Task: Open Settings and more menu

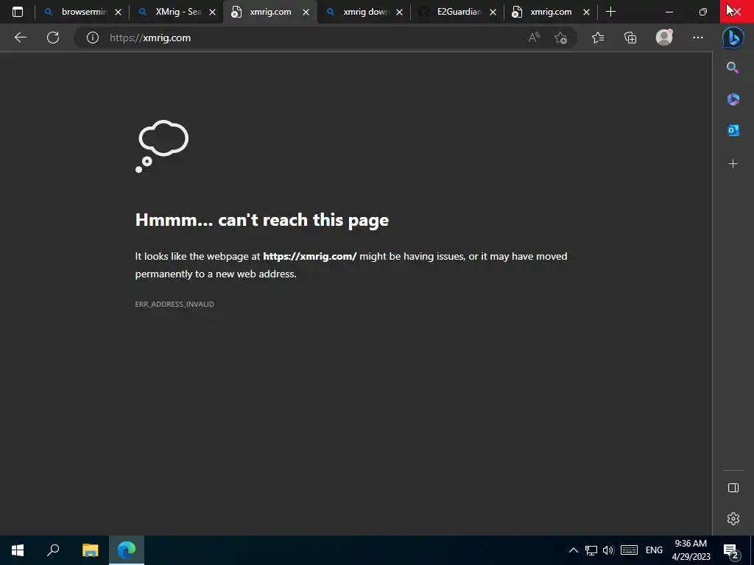Action: pyautogui.click(x=698, y=38)
